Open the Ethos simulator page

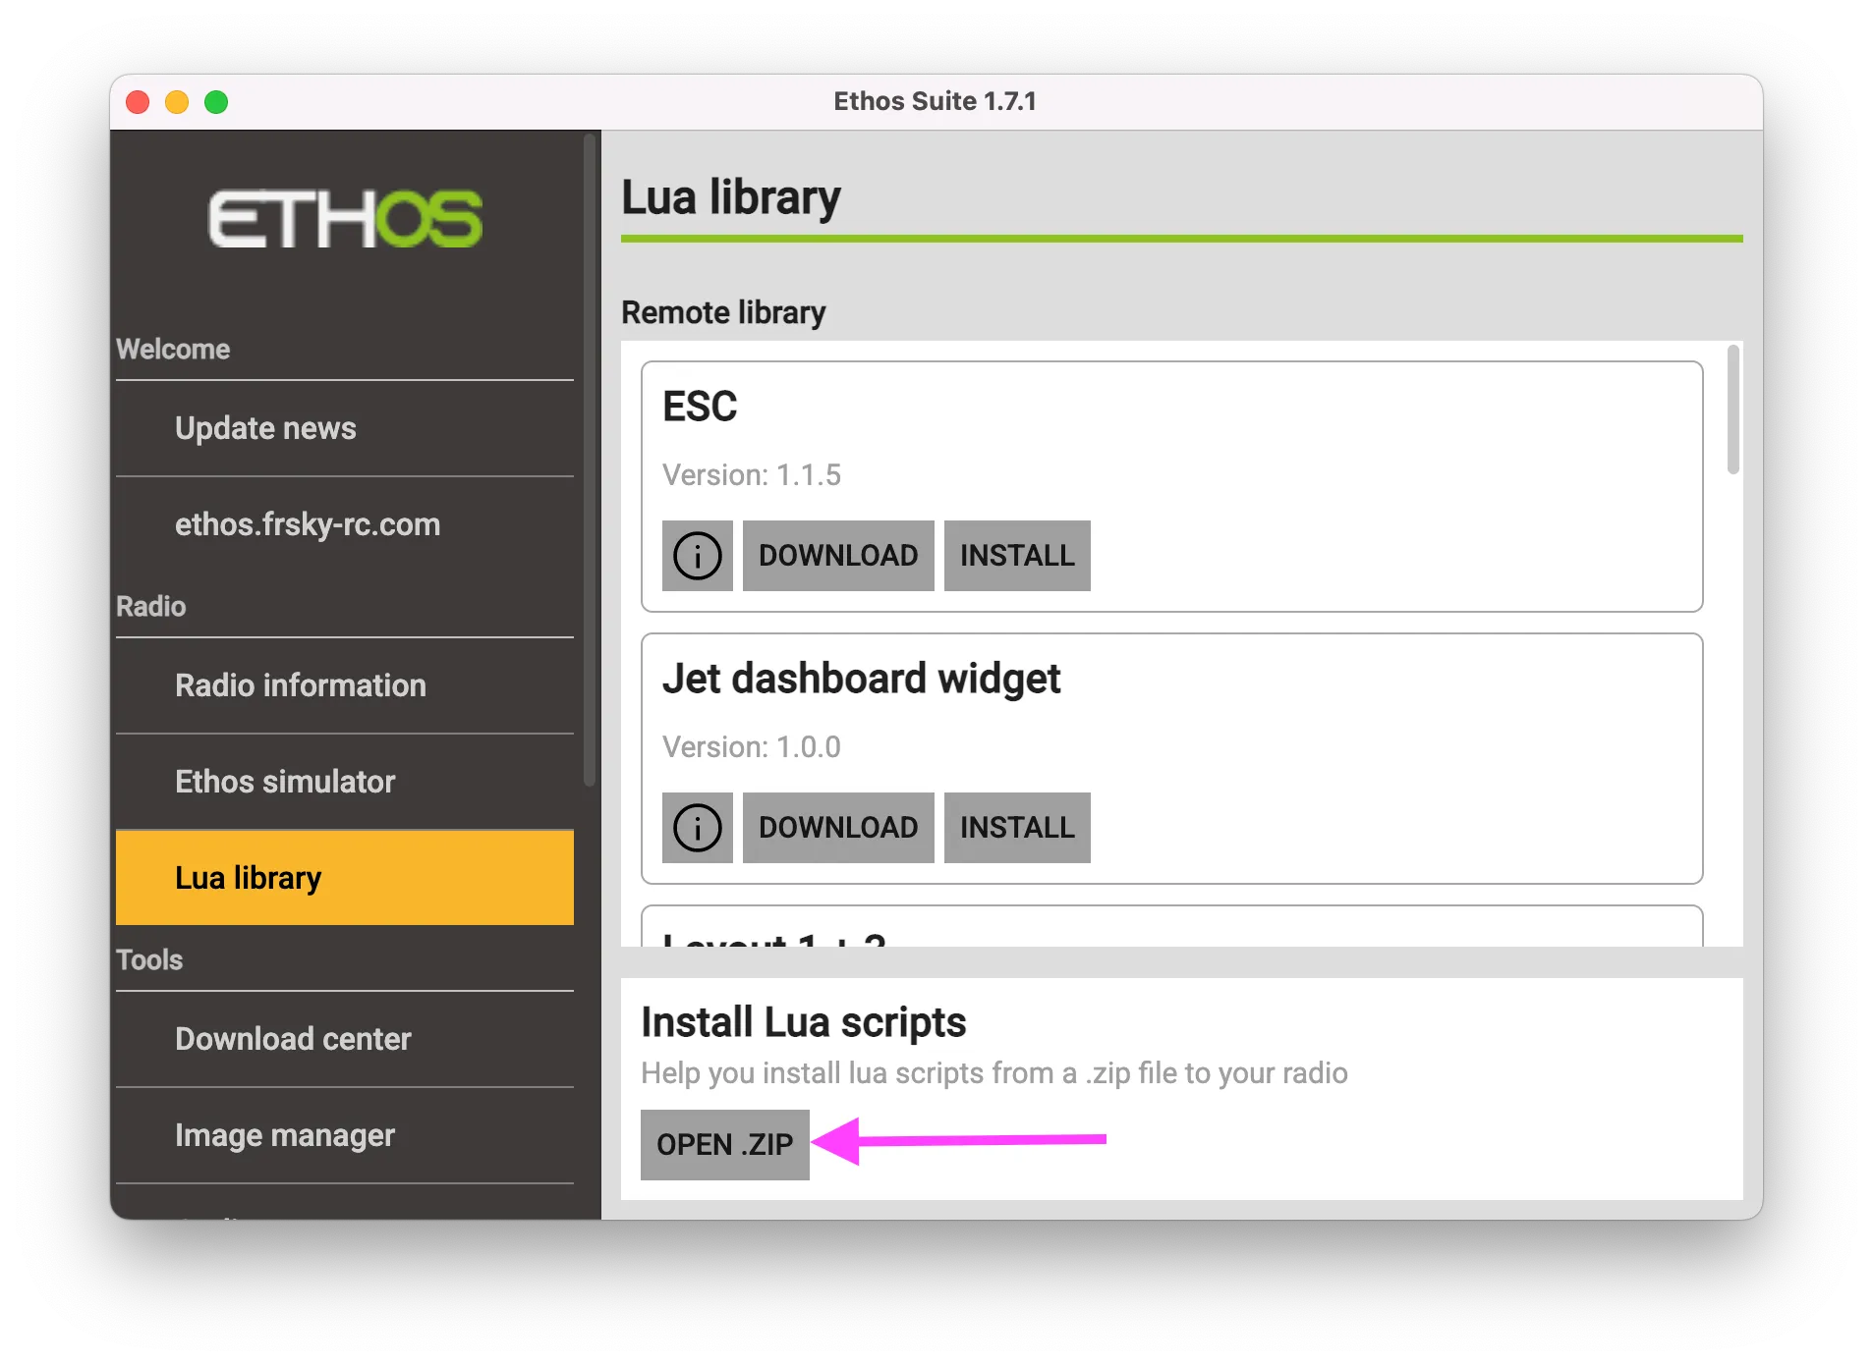(284, 781)
